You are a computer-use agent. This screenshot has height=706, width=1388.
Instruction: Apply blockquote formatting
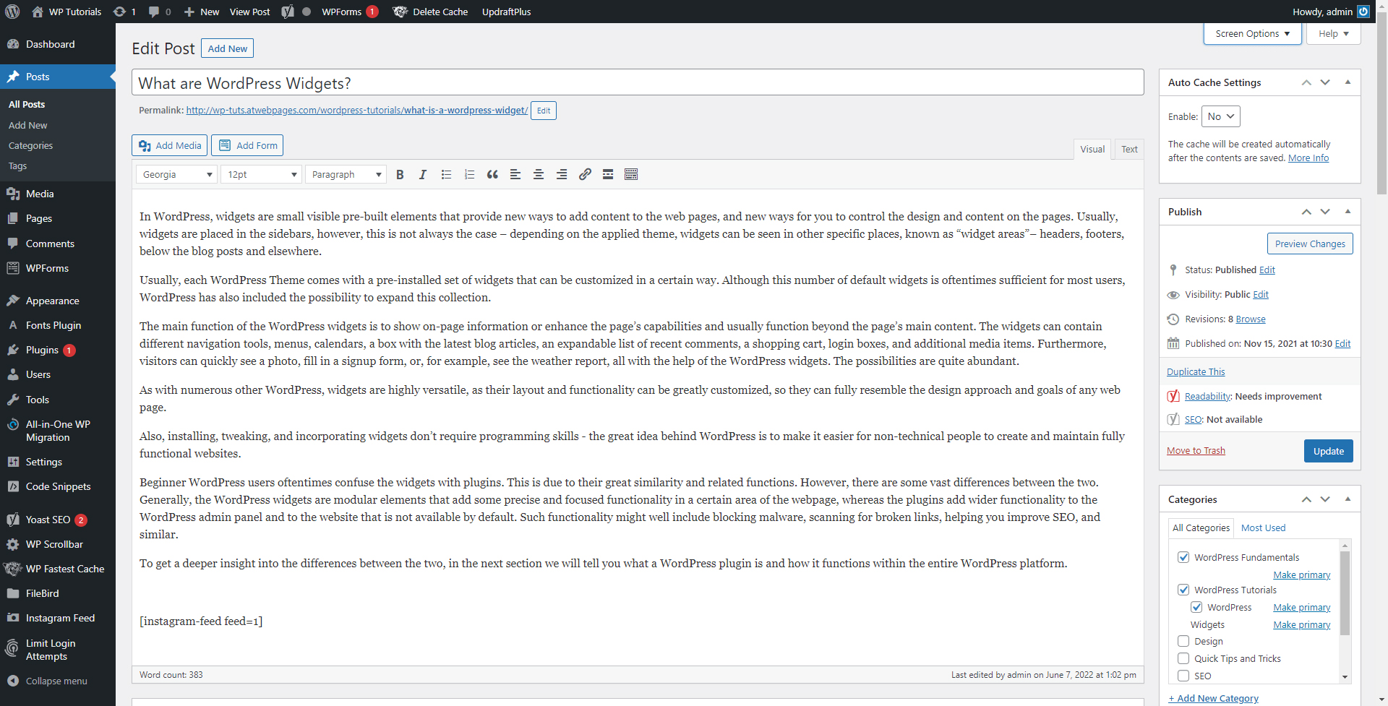click(x=492, y=174)
